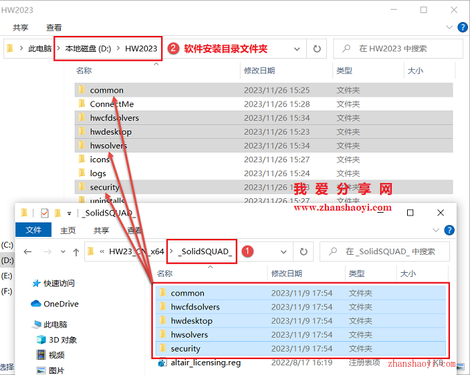
Task: Open address history dropdown in _SolidSQUAD_ window
Action: [x=283, y=252]
